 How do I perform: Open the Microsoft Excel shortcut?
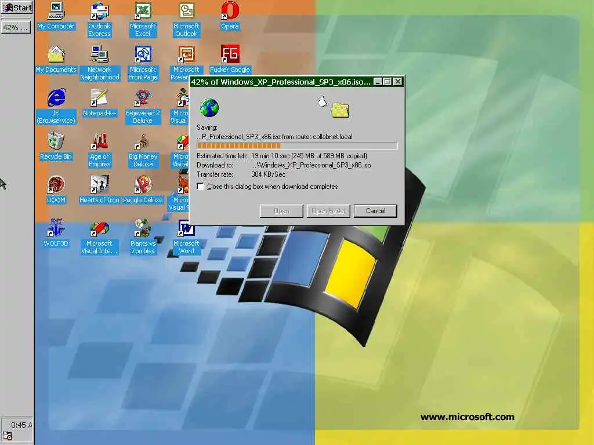click(143, 20)
